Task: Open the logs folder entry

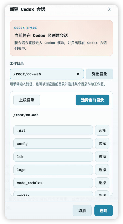Action: coord(53,170)
